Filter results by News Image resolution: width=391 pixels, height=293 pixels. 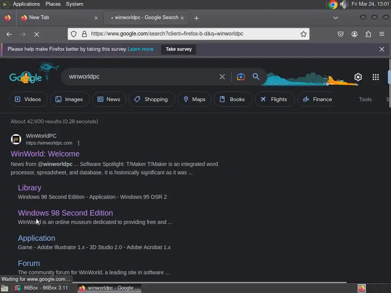pos(109,99)
